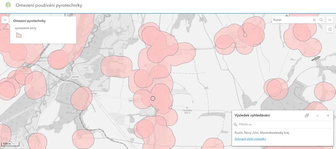Collapse the legend panel with double-left arrows

pos(5,20)
